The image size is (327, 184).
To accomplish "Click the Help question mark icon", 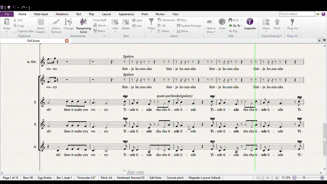I will click(x=323, y=14).
